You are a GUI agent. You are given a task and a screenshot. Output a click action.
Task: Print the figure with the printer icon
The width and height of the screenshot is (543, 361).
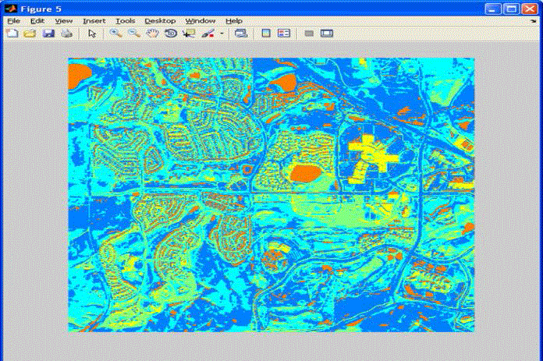[67, 34]
